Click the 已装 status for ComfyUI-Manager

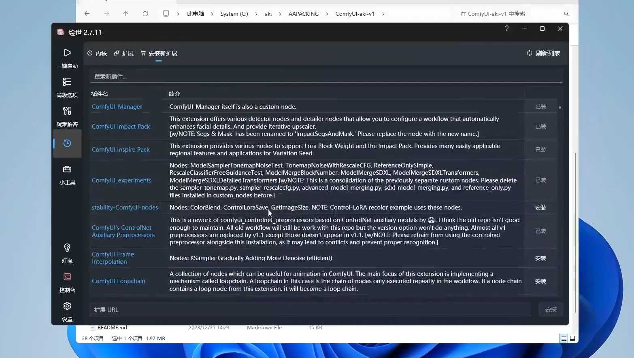pos(540,107)
